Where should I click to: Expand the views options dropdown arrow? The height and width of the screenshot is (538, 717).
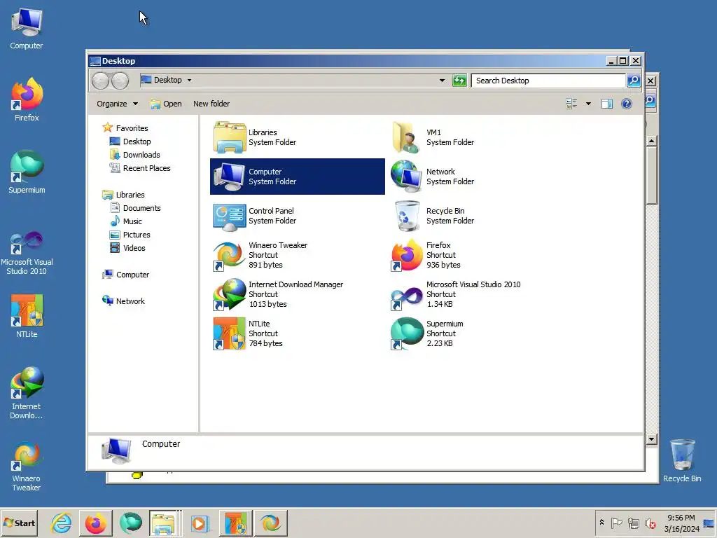click(588, 104)
